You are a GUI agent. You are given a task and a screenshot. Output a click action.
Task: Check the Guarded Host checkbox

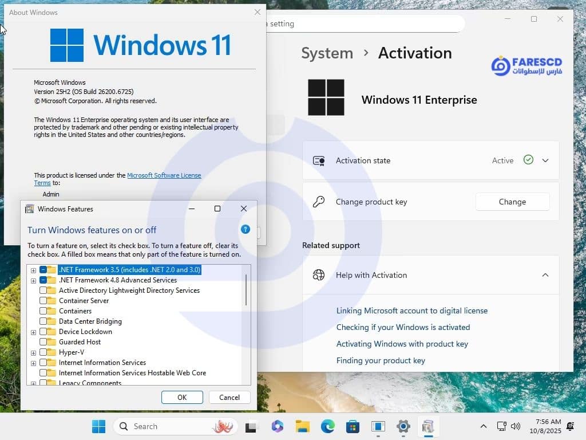43,342
